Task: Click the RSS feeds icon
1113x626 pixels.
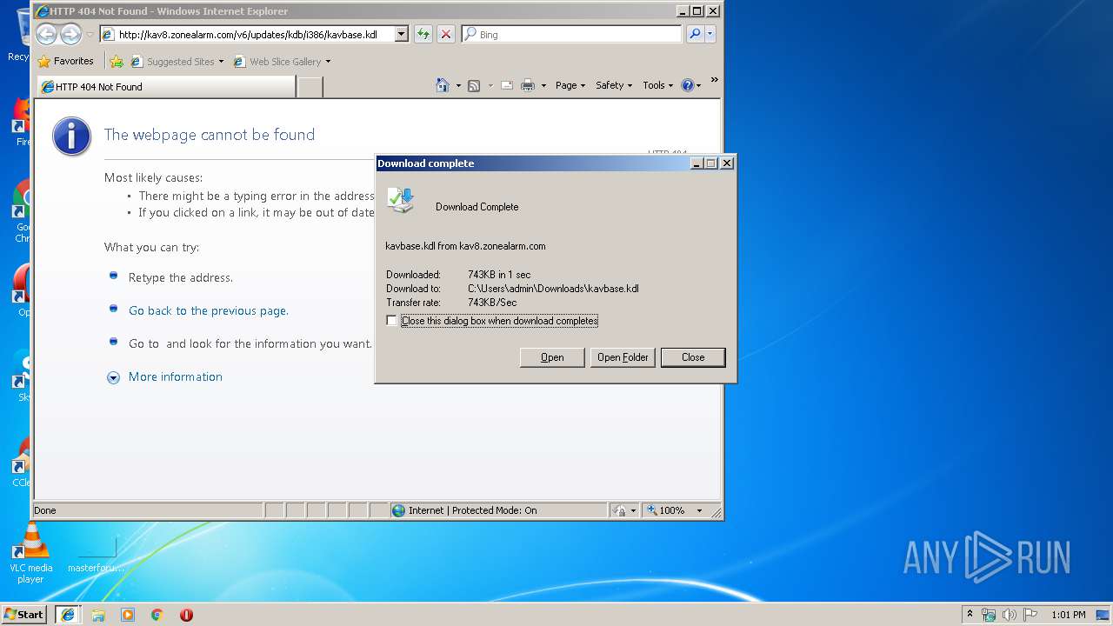Action: coord(474,85)
